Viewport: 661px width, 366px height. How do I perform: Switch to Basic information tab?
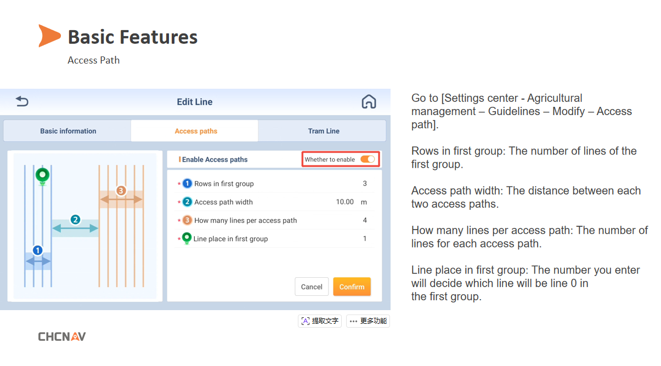point(68,131)
